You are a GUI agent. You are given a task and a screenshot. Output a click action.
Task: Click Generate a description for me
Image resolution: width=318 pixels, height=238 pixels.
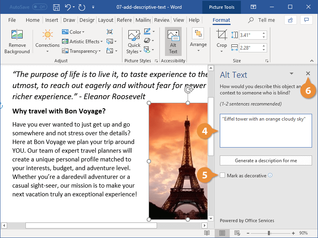[266, 161]
